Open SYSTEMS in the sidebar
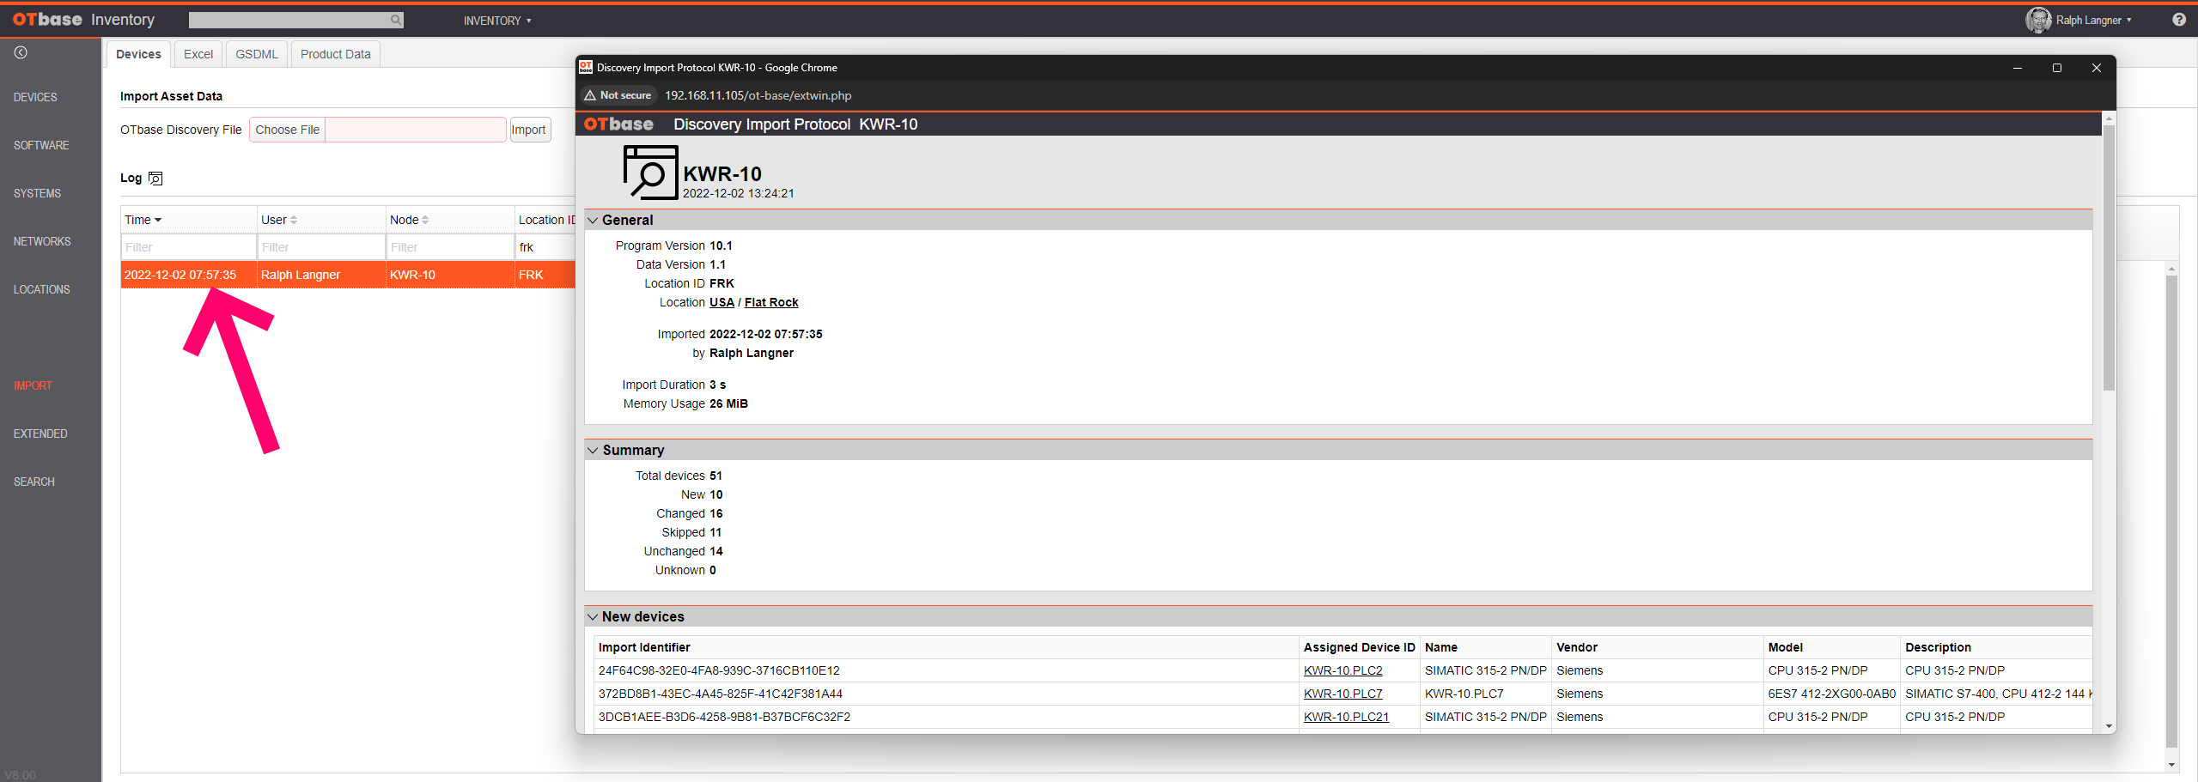The image size is (2198, 782). pyautogui.click(x=37, y=193)
